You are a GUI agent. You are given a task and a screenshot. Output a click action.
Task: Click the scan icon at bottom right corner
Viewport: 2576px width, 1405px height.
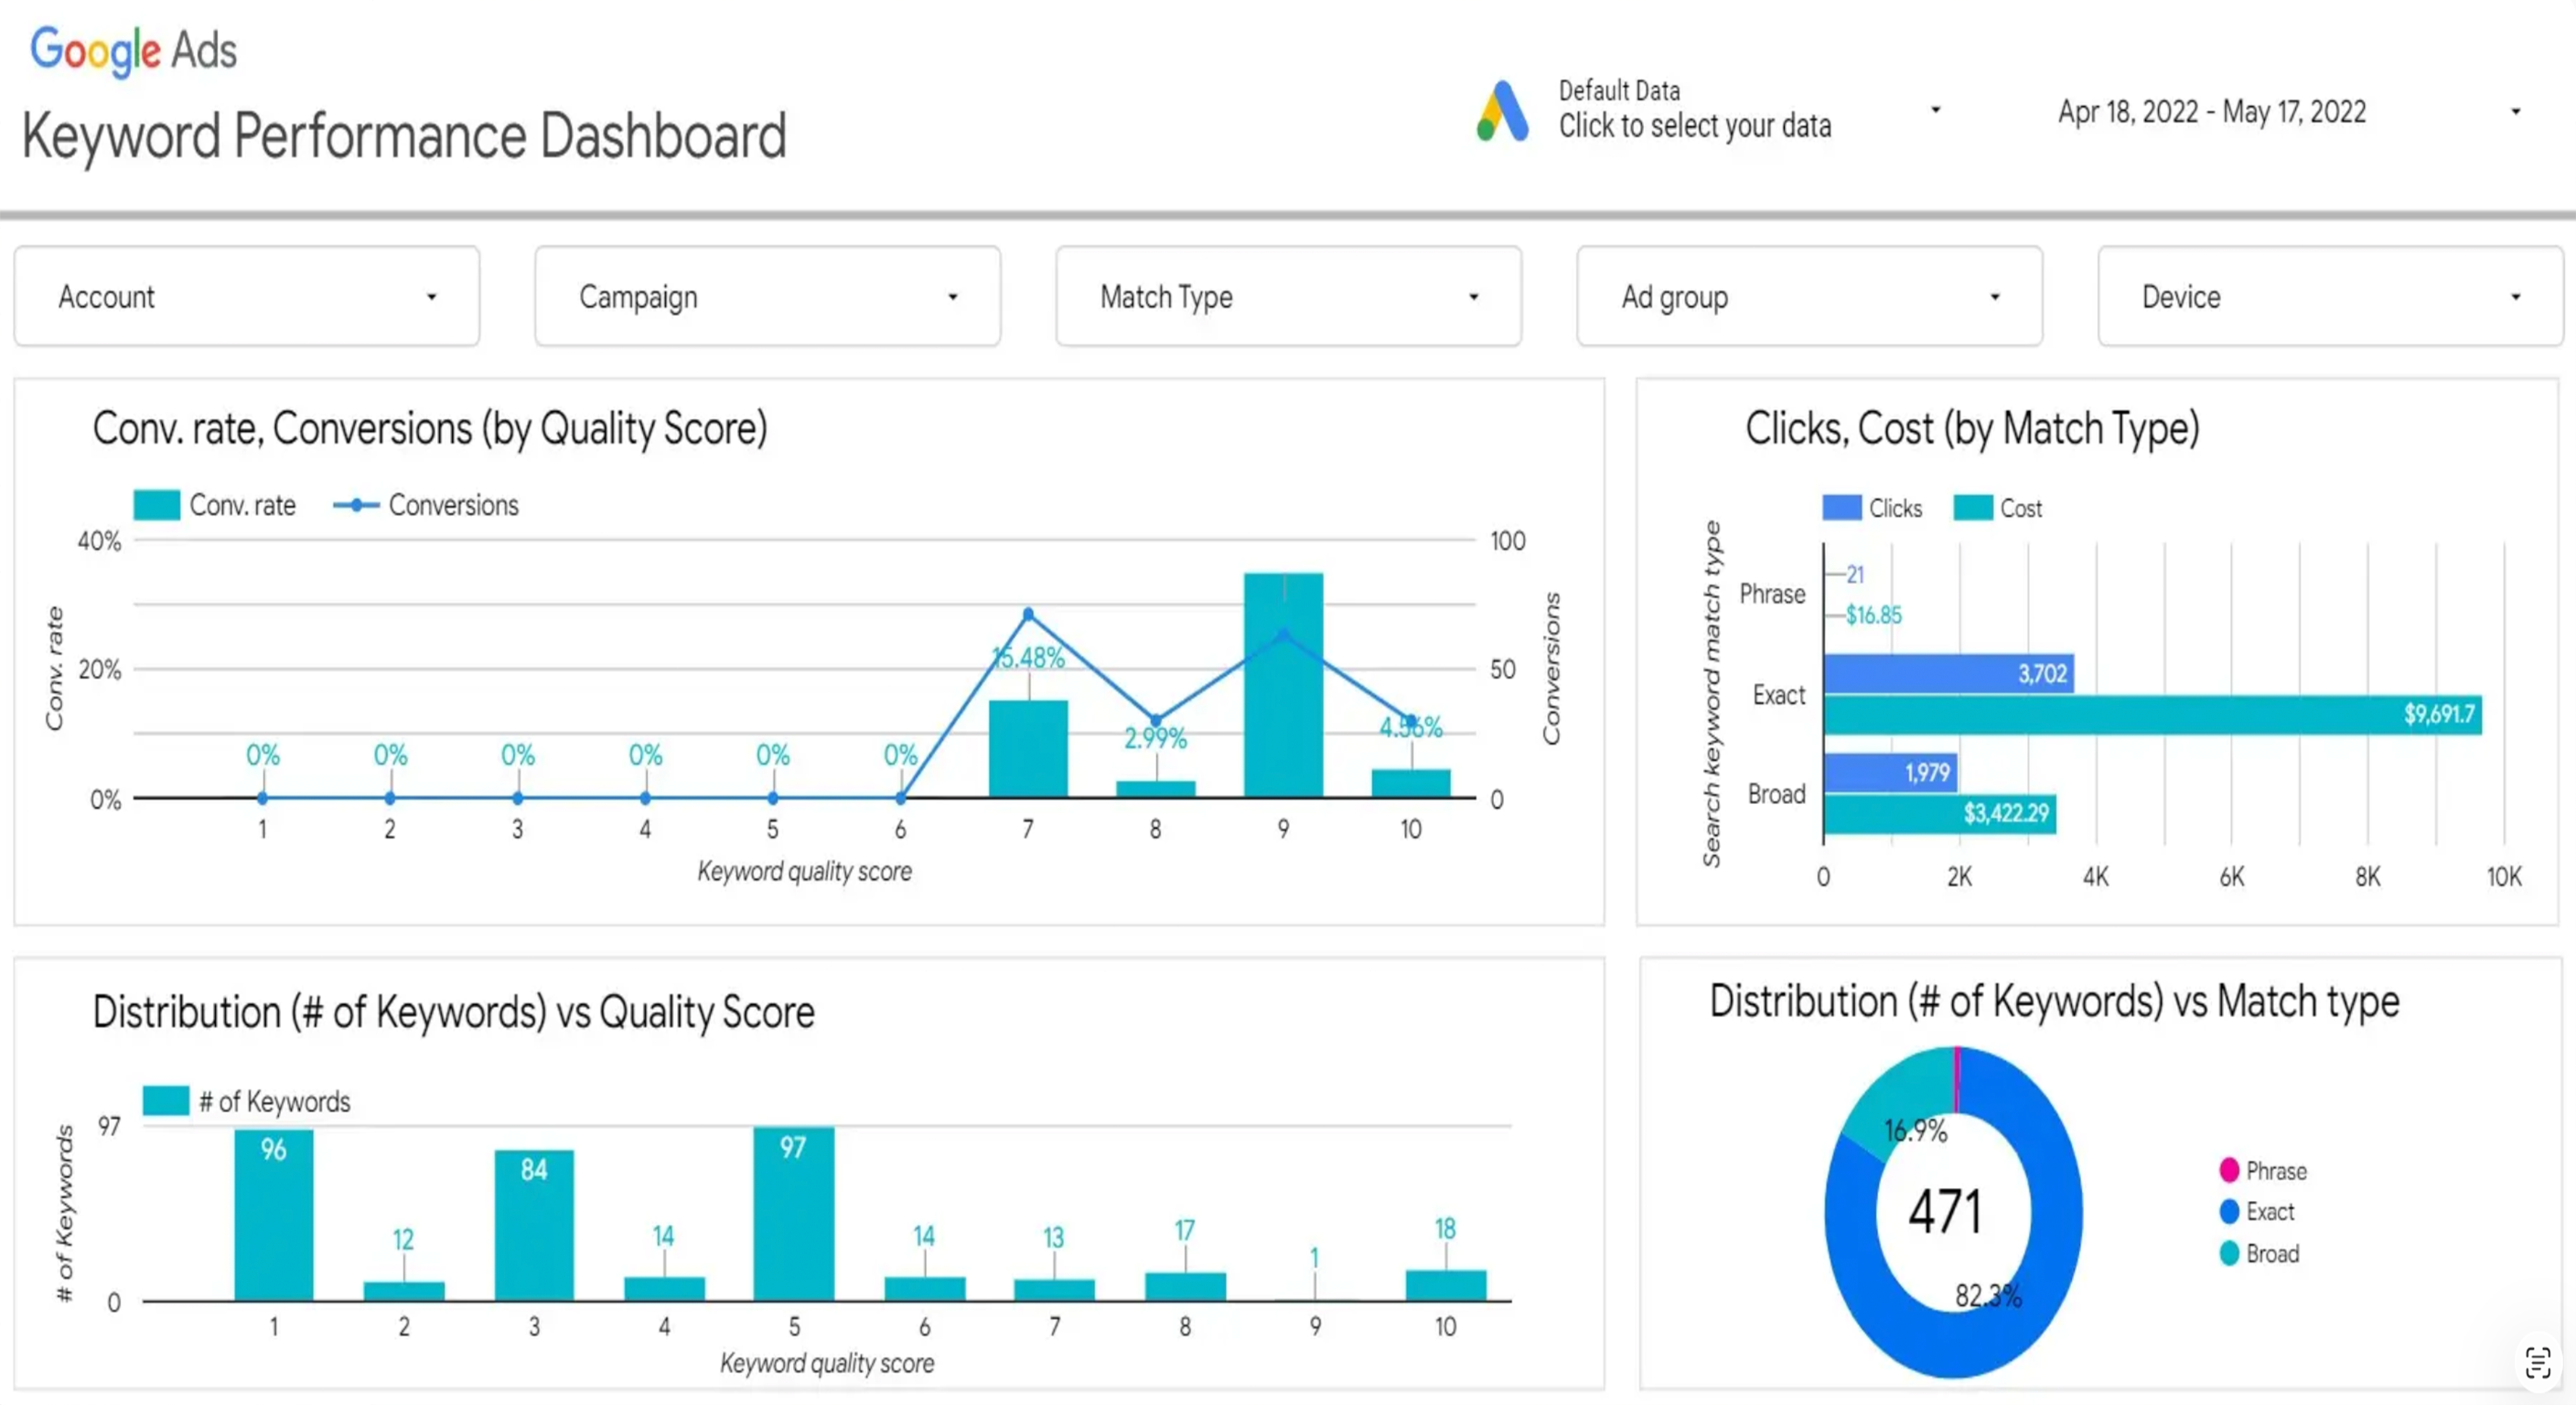point(2537,1362)
